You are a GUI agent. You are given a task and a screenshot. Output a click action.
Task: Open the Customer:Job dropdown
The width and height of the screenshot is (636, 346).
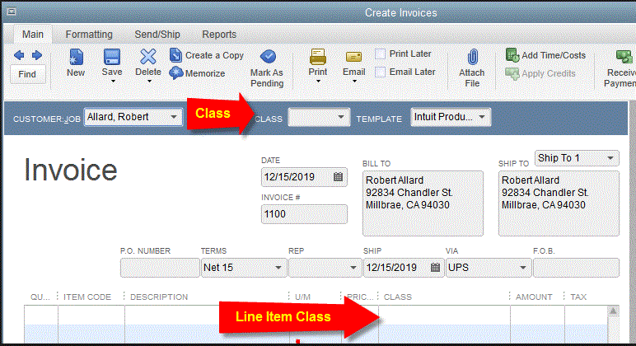pyautogui.click(x=174, y=117)
